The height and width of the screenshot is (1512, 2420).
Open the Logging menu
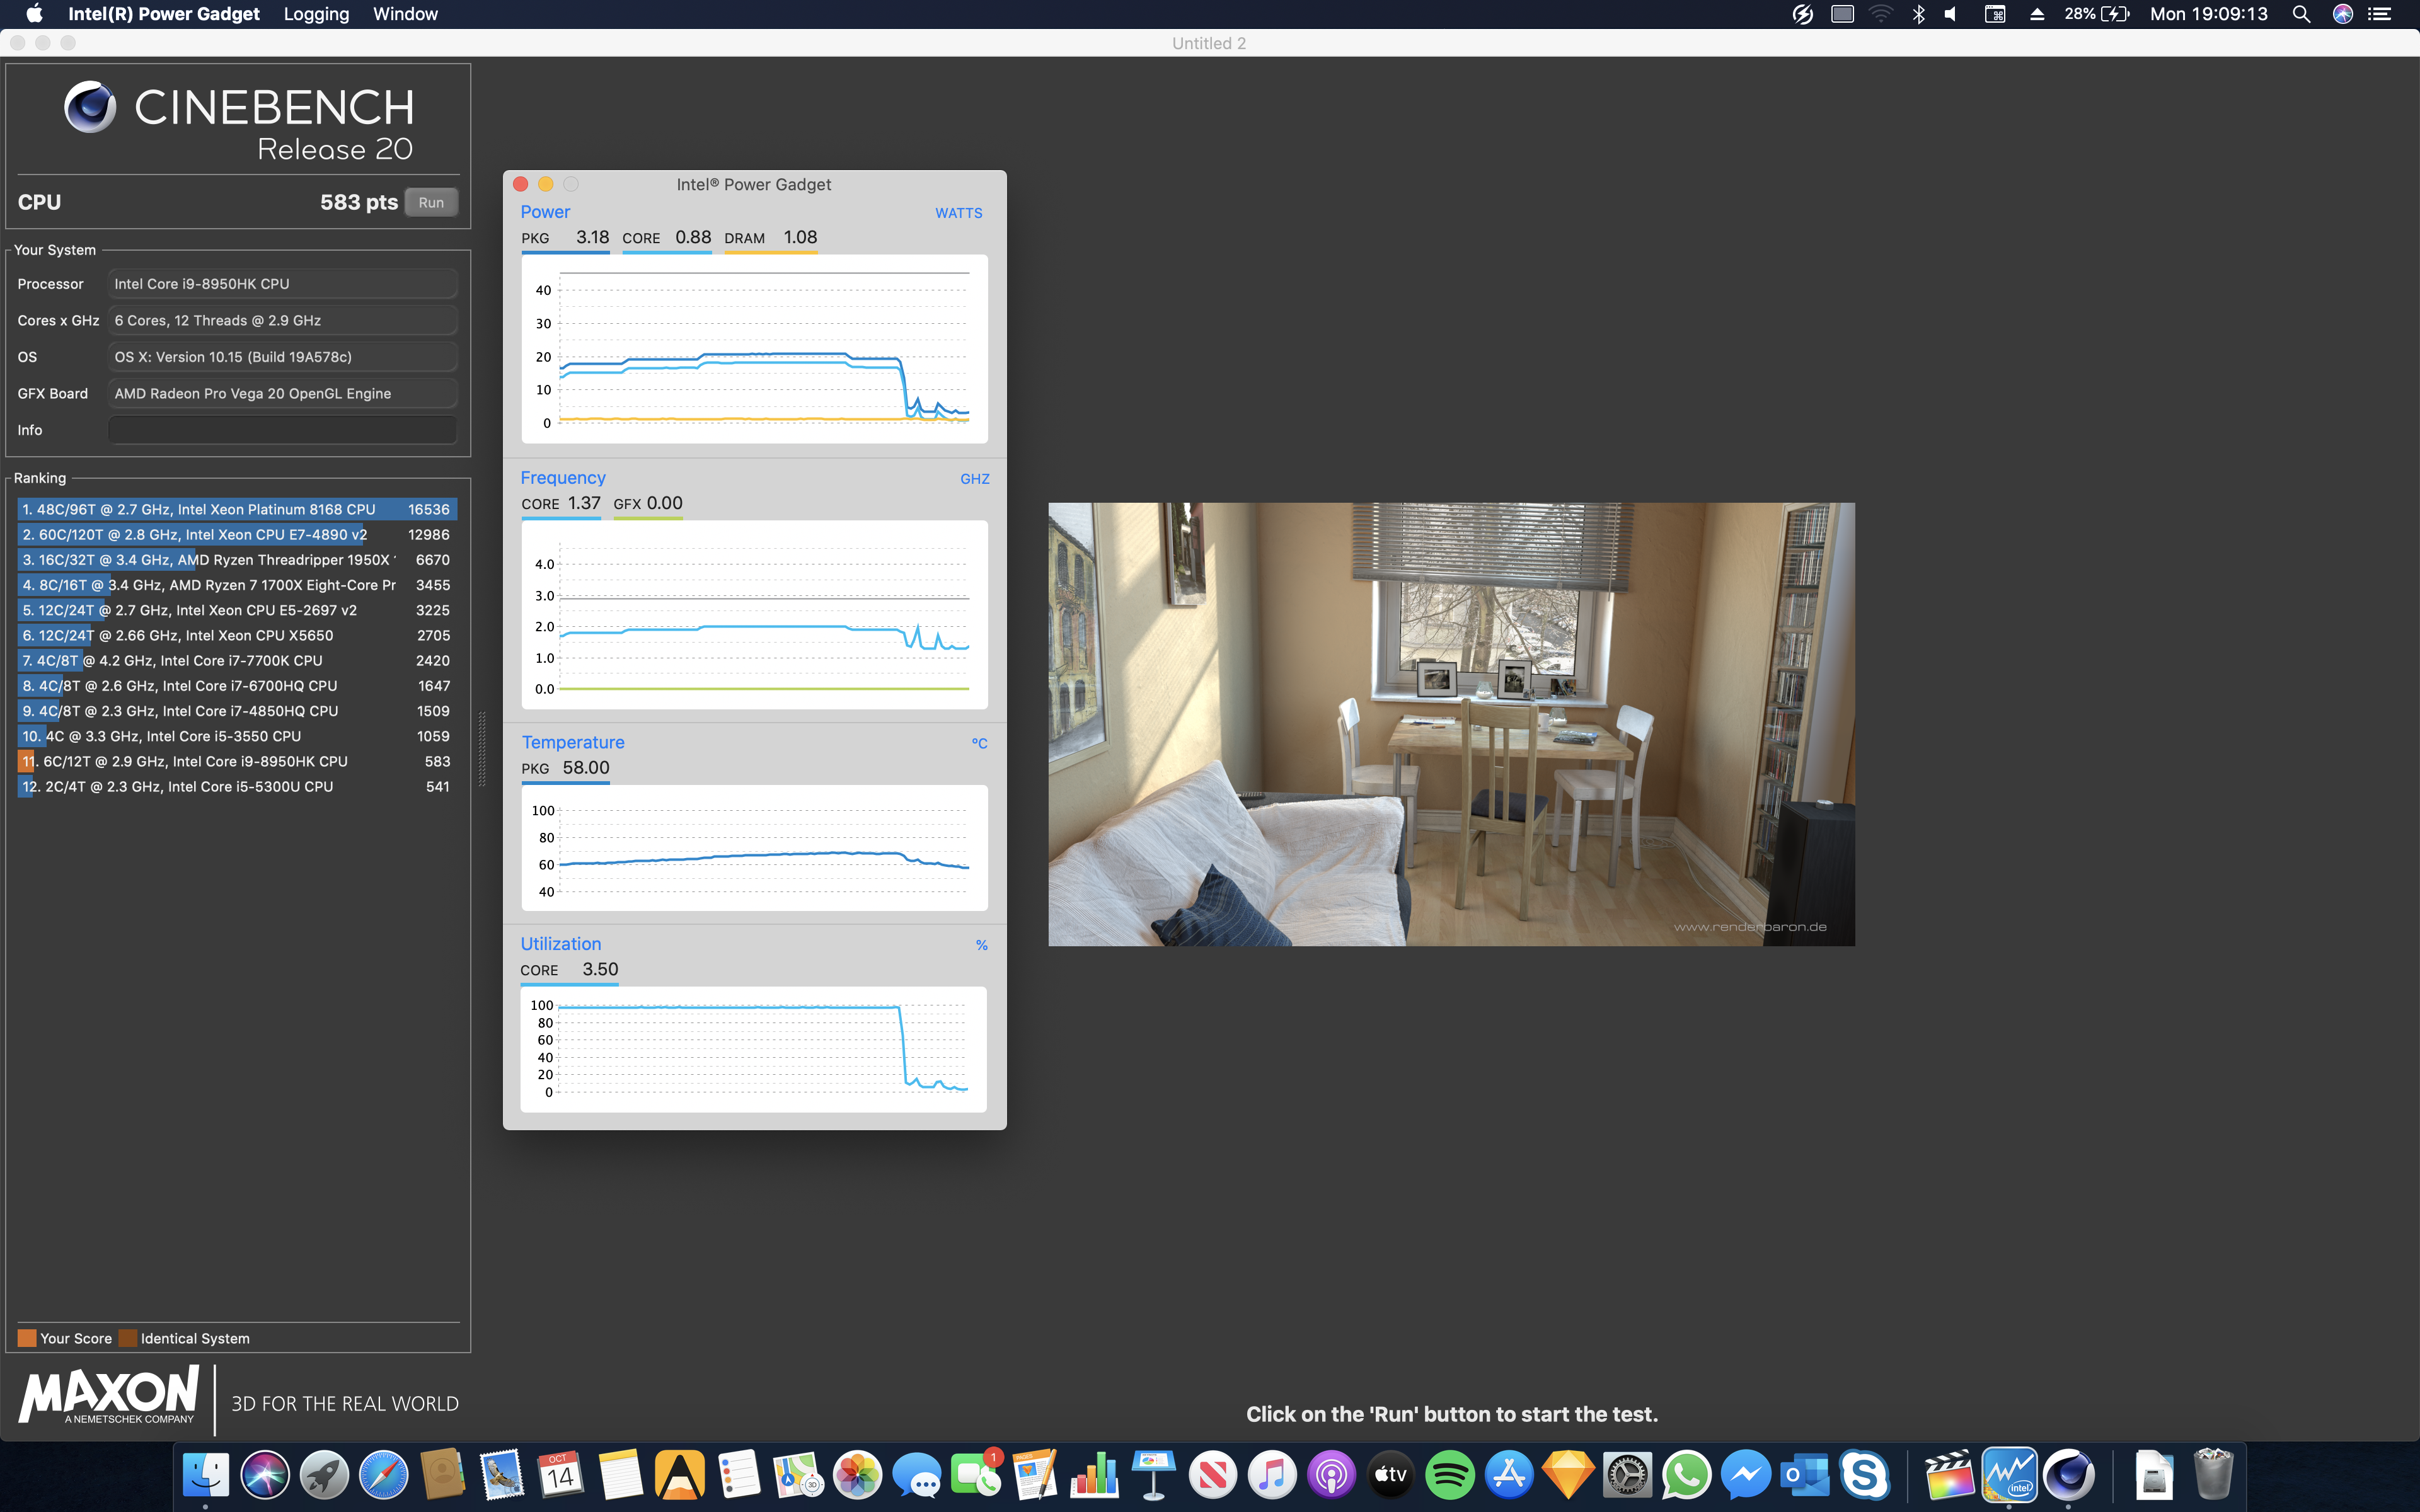(316, 14)
